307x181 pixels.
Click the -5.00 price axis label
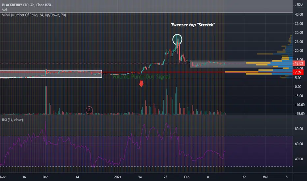pyautogui.click(x=299, y=96)
